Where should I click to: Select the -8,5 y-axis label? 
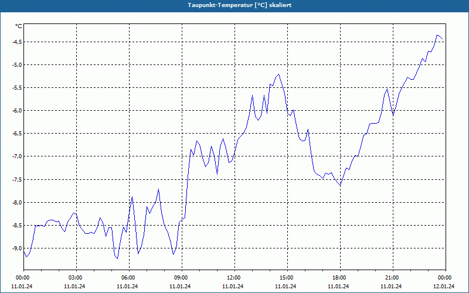pyautogui.click(x=17, y=225)
